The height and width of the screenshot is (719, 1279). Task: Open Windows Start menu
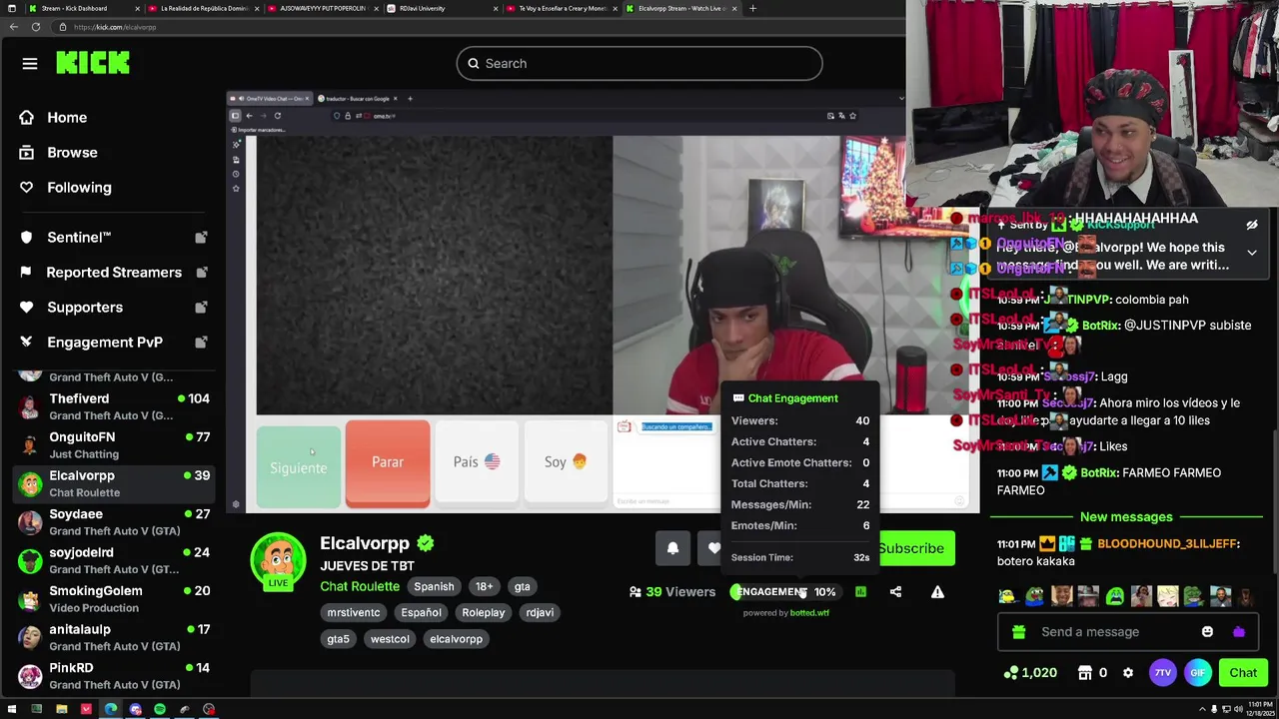(11, 710)
